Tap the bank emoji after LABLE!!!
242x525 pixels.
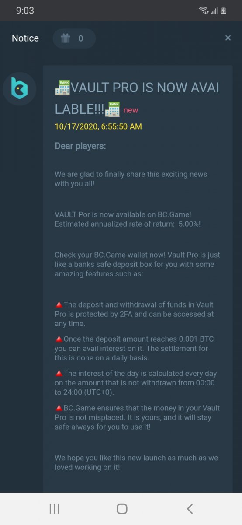tap(112, 109)
